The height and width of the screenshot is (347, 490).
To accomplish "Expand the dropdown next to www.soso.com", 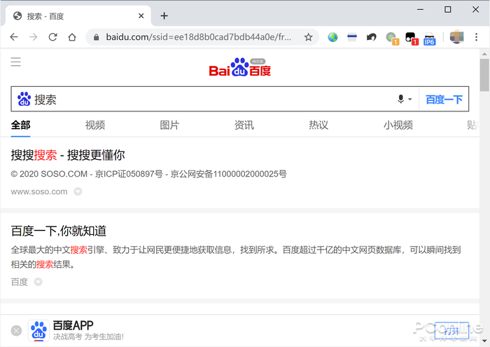I will pos(78,191).
